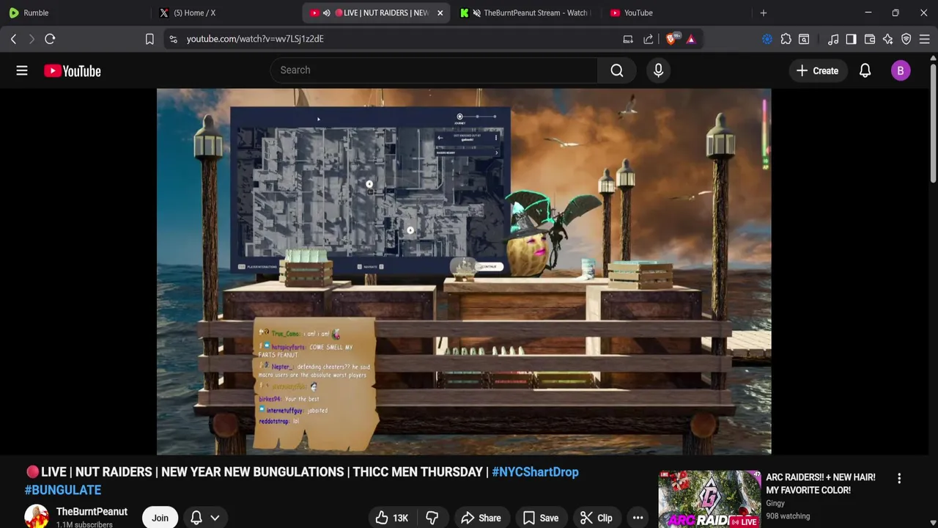Save the video to playlist
The width and height of the screenshot is (938, 528).
pos(541,518)
